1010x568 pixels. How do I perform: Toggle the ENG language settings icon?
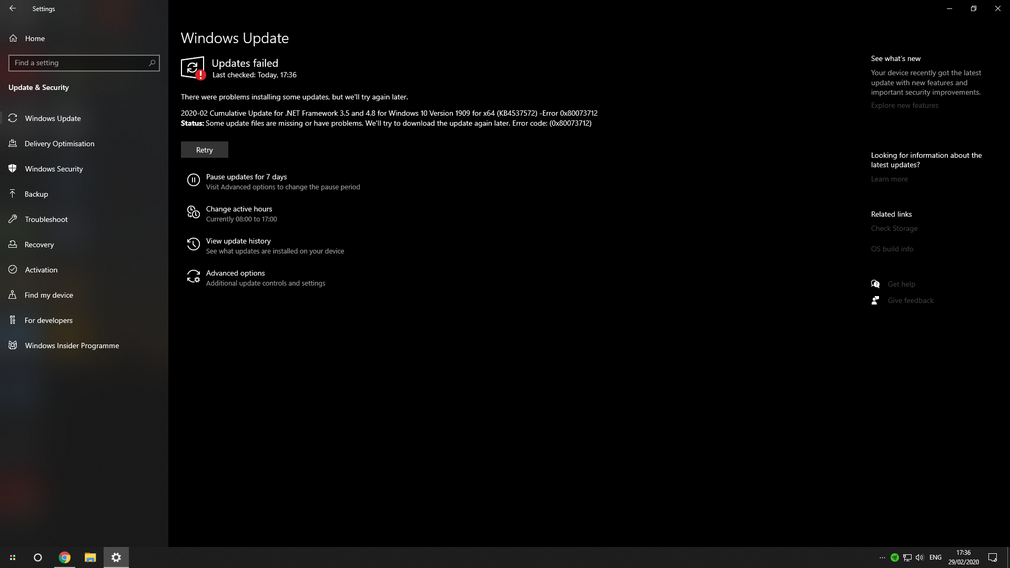(x=935, y=557)
